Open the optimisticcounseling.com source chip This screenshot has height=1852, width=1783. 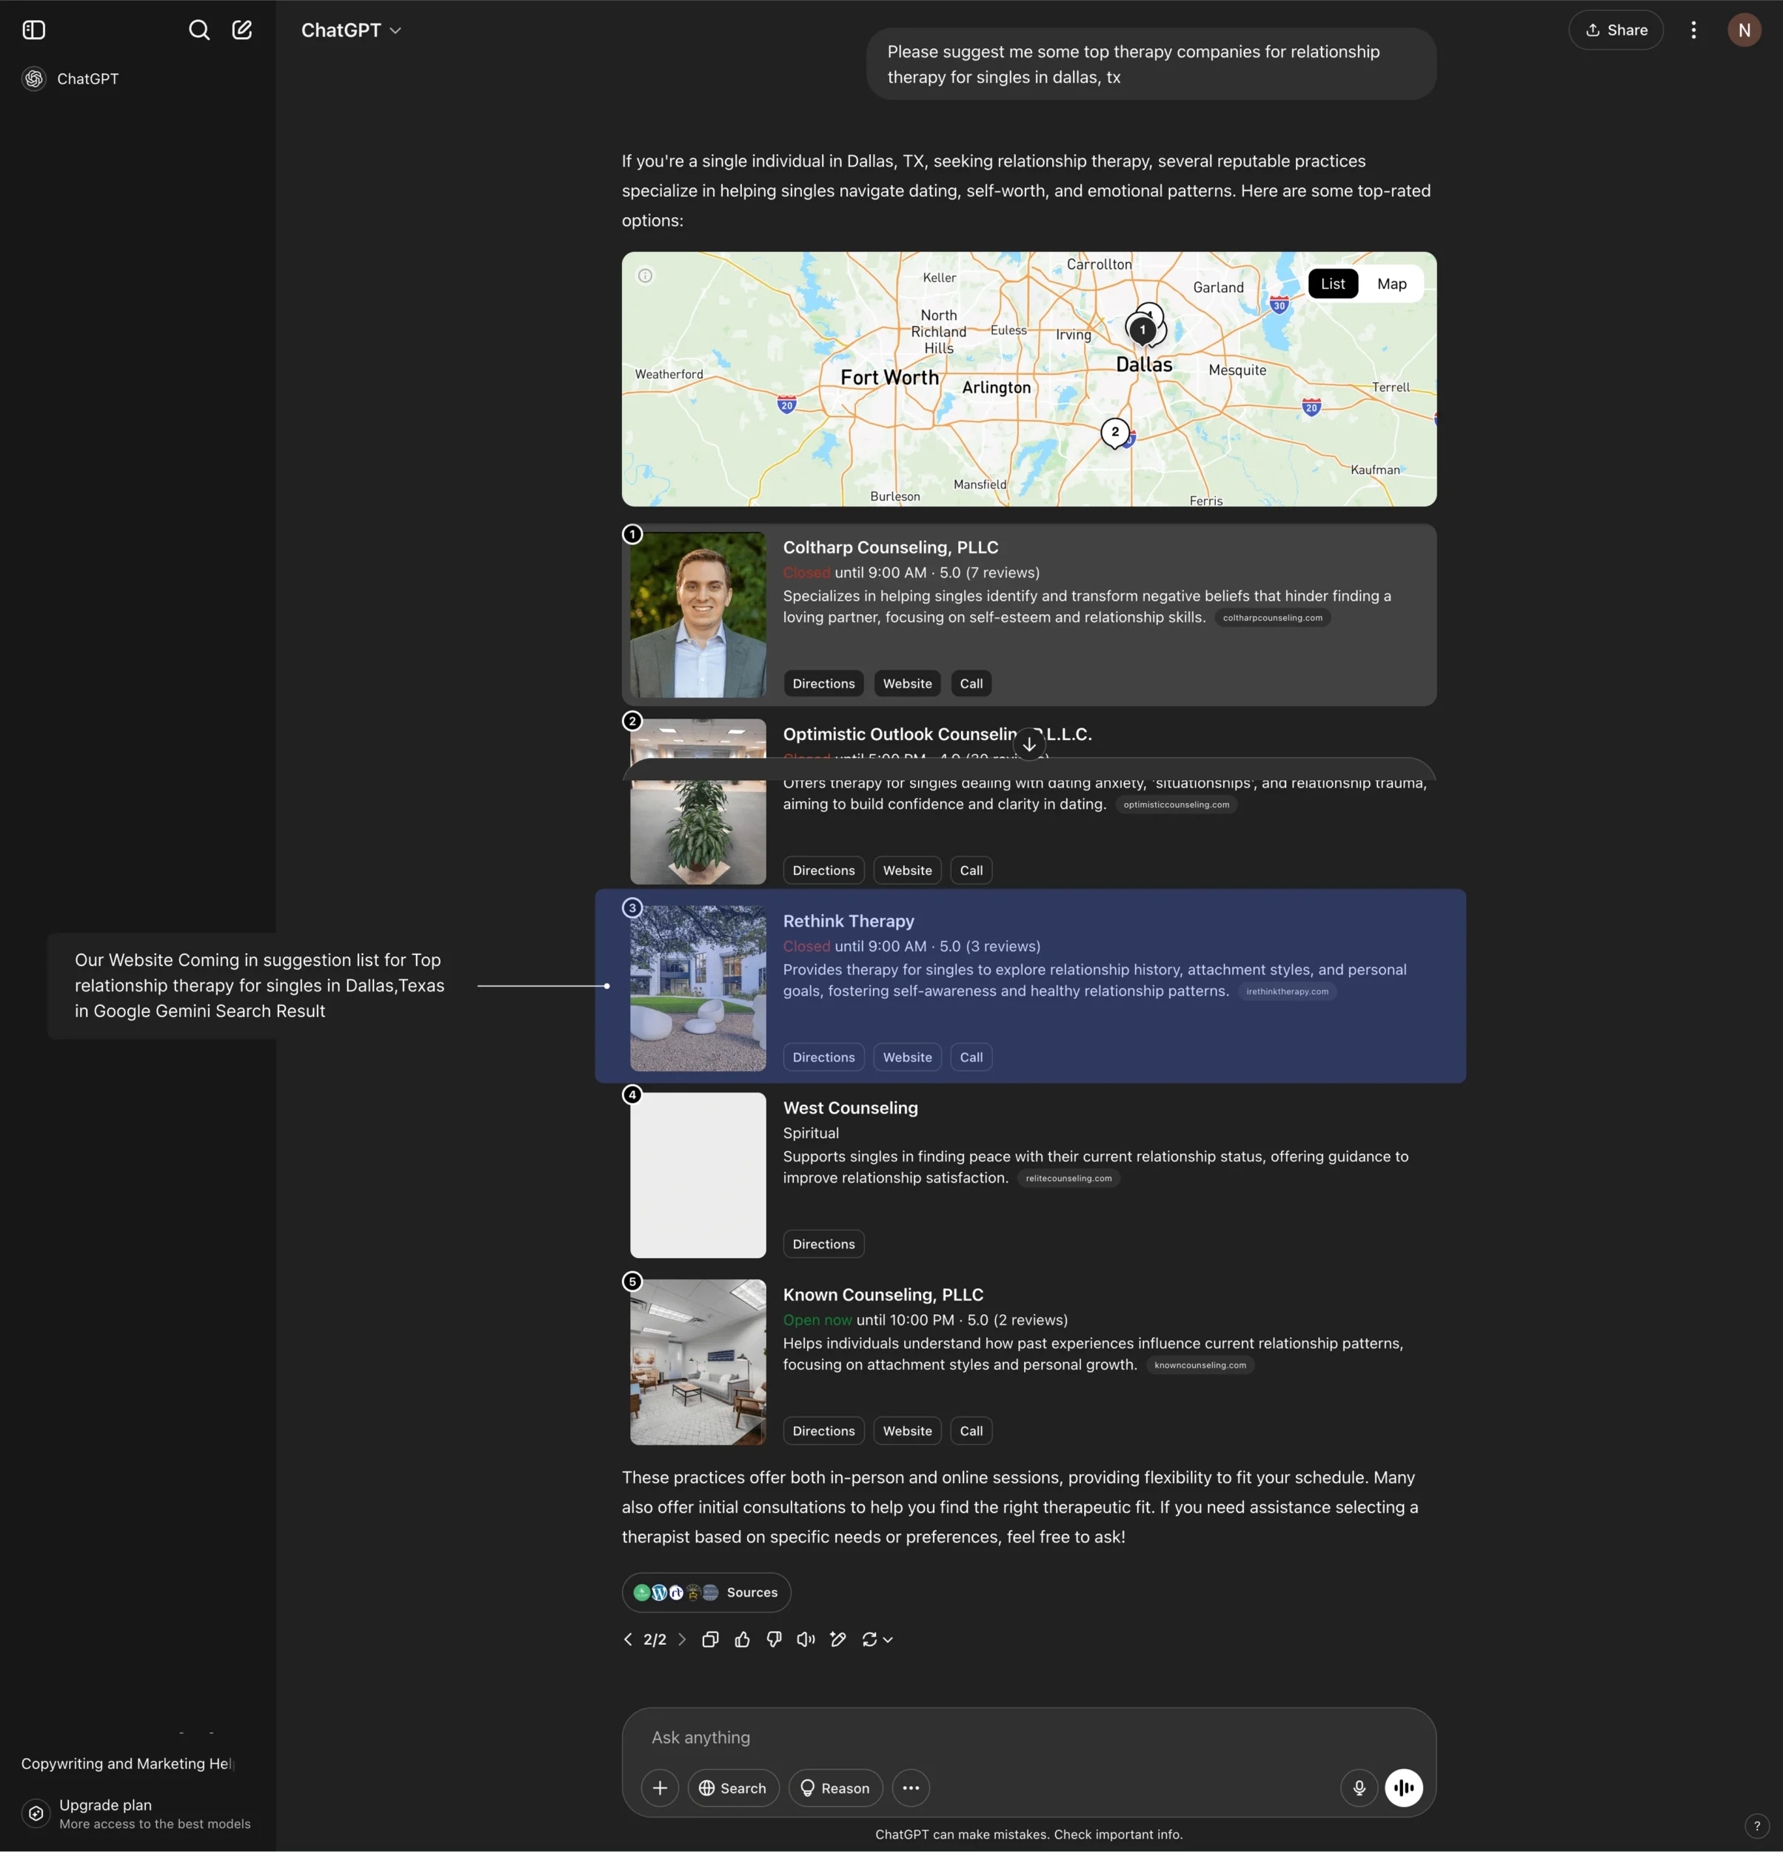[x=1176, y=805]
